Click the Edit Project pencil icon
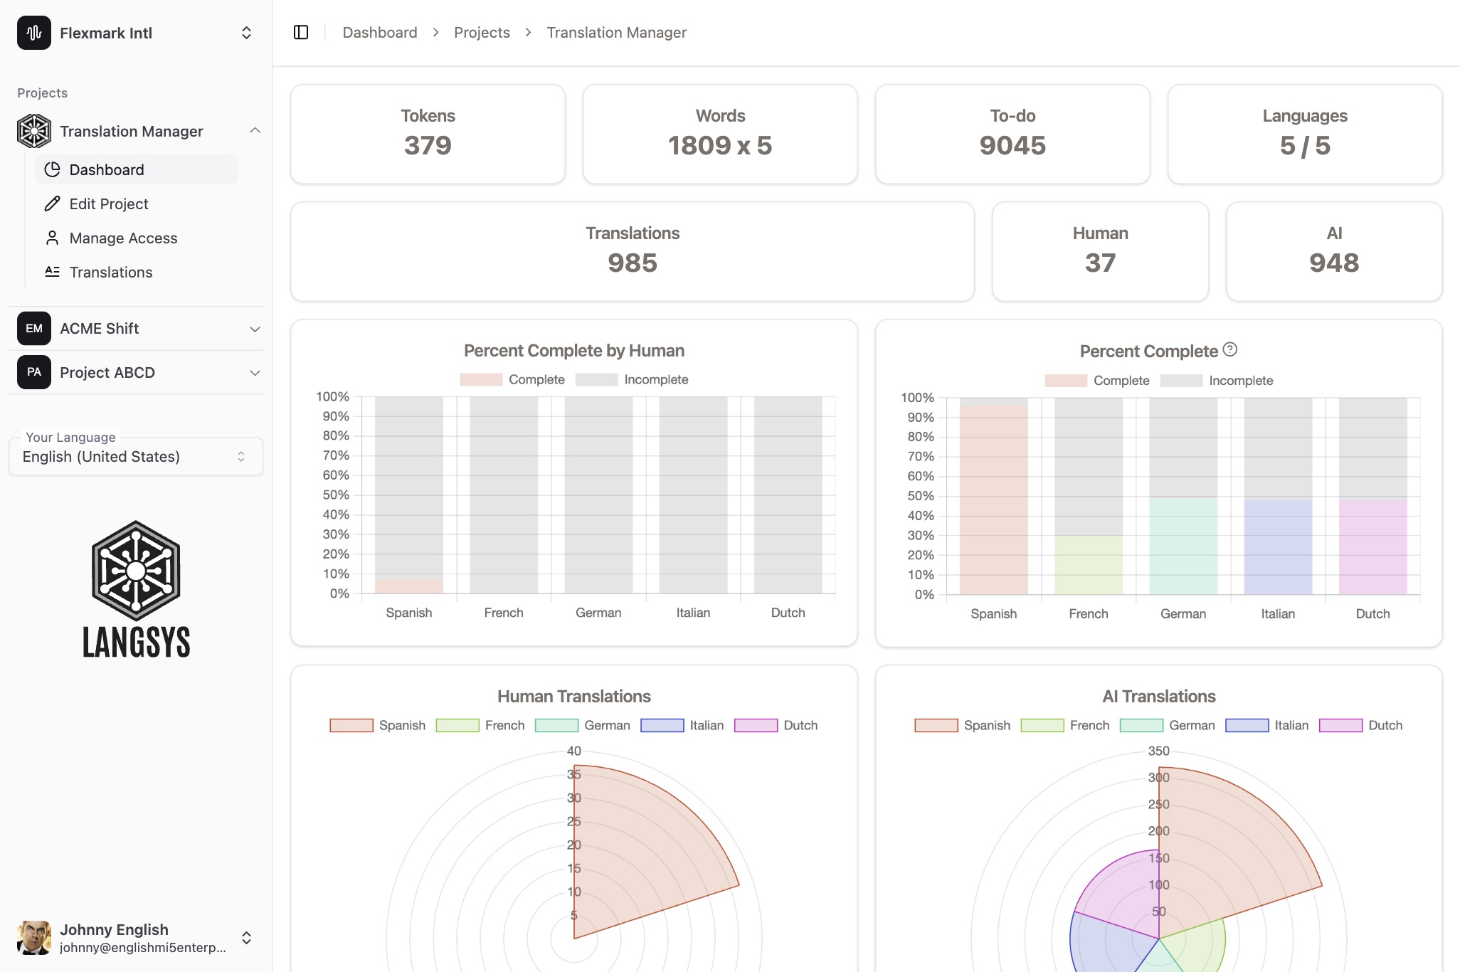Viewport: 1460px width, 972px height. point(52,204)
